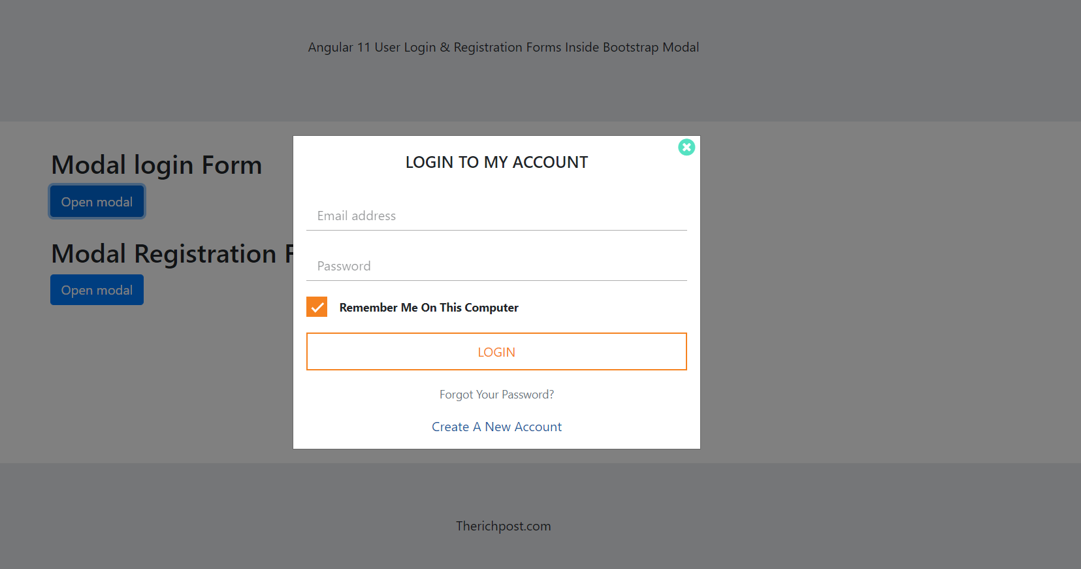Click the Angular 11 page title text

click(x=504, y=46)
